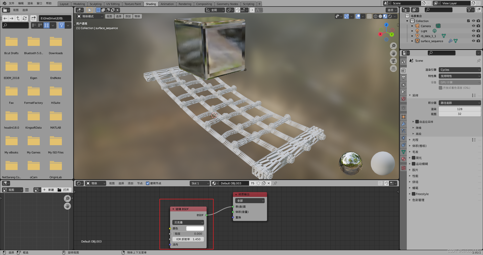Screen dimensions: 483x255
Task: Hide rb_data_1_1 in viewport
Action: [473, 36]
